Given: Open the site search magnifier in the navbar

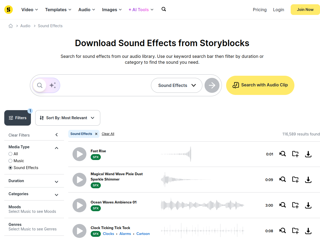Looking at the screenshot, I should click(x=164, y=9).
